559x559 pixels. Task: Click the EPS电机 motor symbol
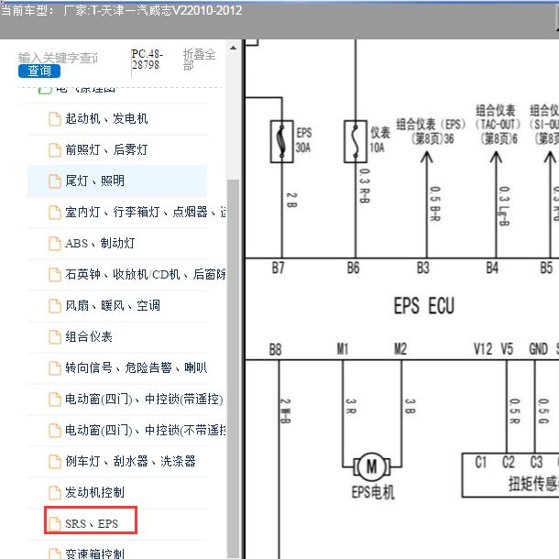coord(372,466)
